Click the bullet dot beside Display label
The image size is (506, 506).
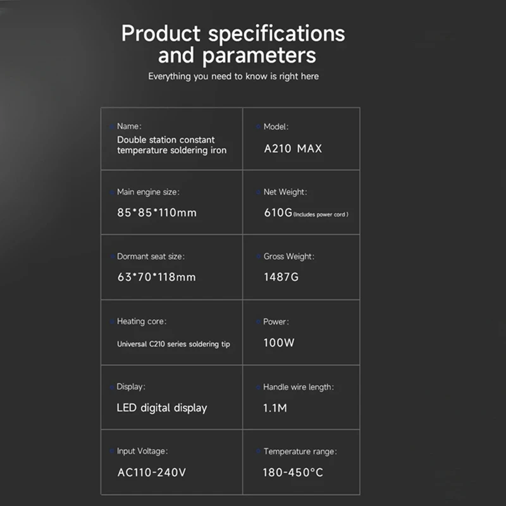click(113, 386)
